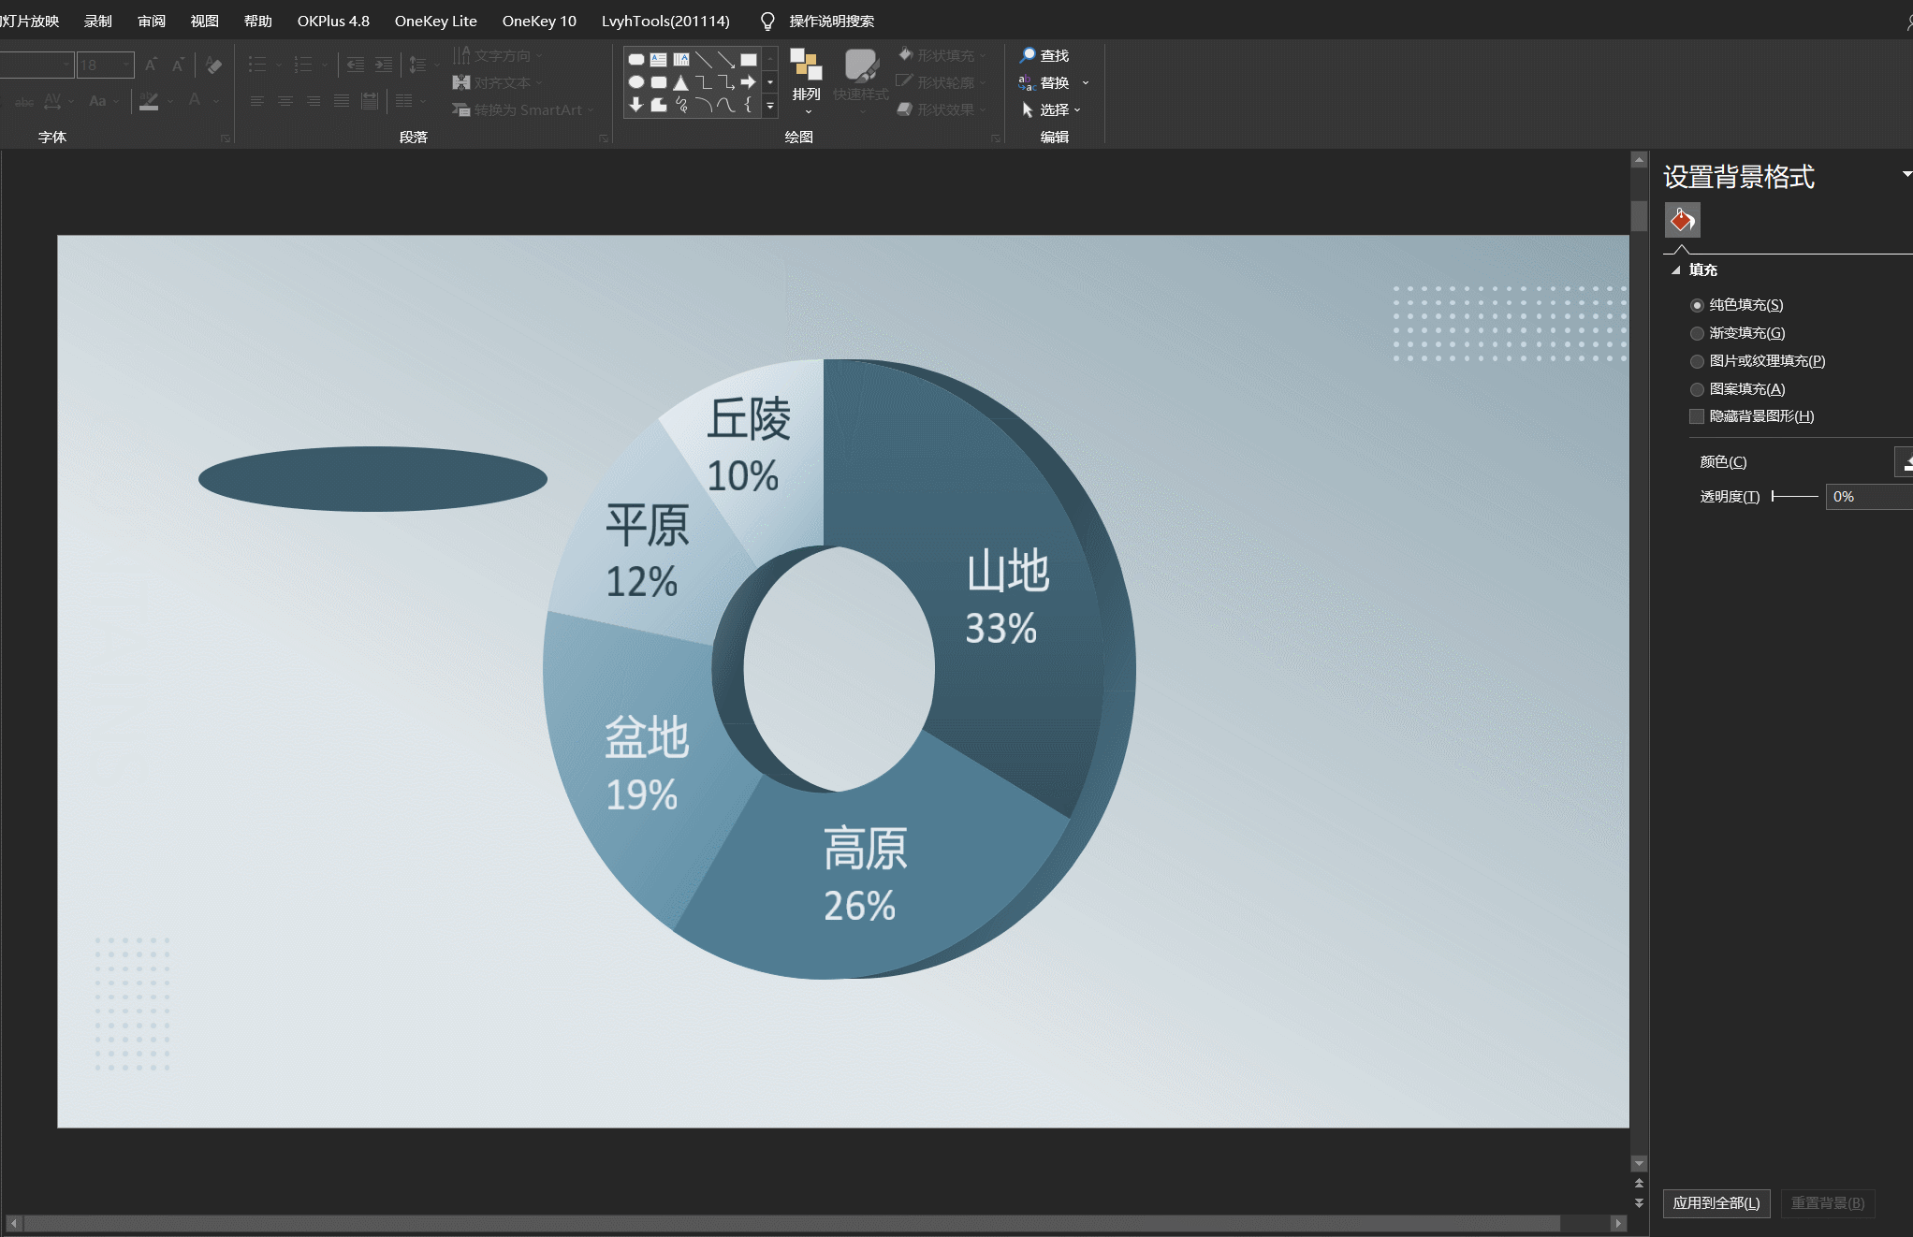
Task: Click the transparency (透明度) slider track
Action: [x=1795, y=497]
